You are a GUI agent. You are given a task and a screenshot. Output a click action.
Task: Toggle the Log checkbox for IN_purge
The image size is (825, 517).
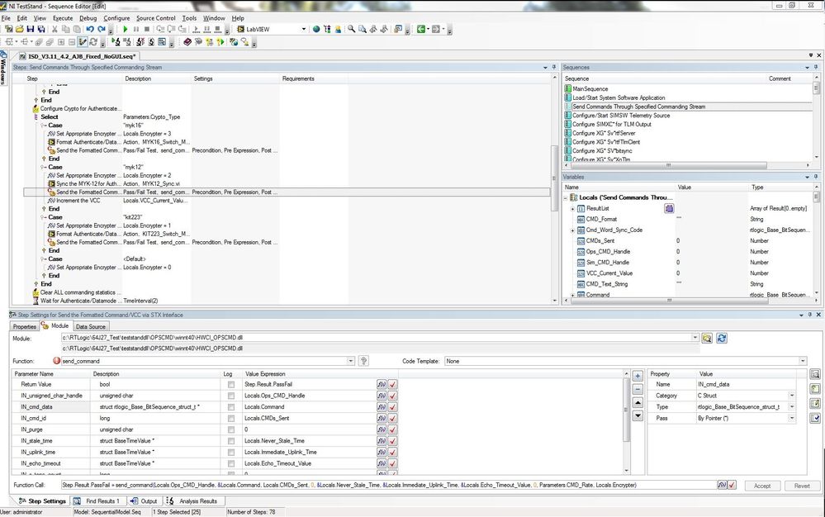coord(231,429)
